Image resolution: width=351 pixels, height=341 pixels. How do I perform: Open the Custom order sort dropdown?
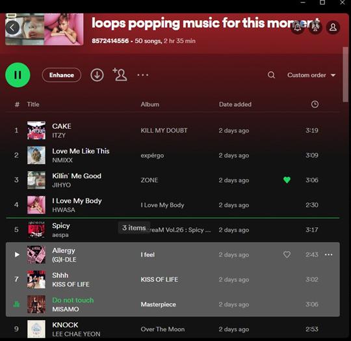(311, 75)
